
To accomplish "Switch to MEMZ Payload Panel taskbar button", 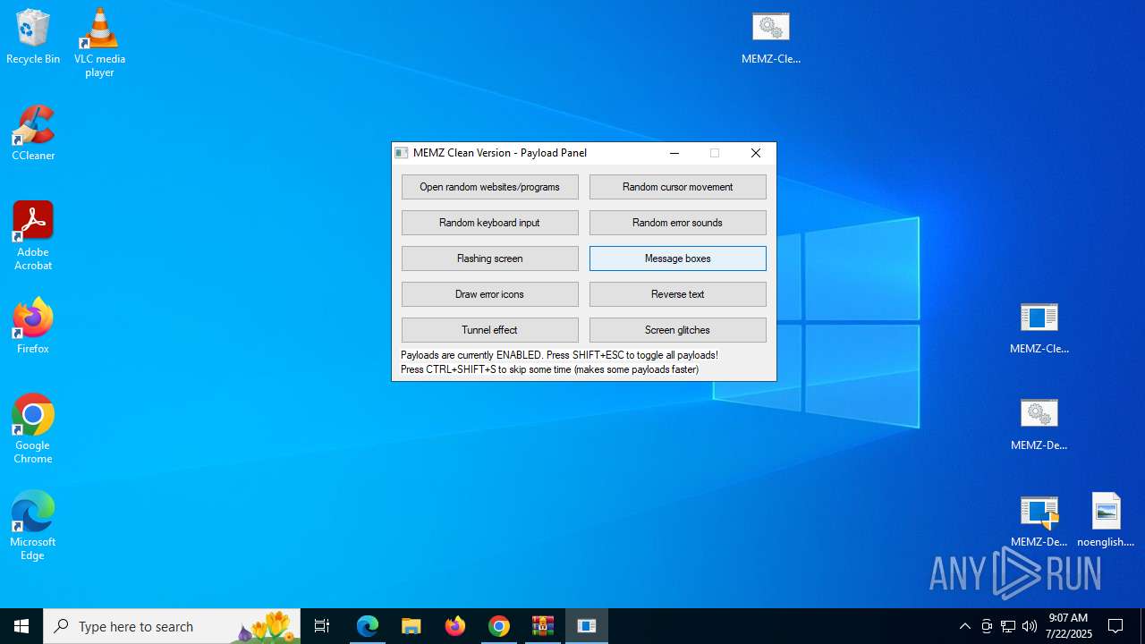I will 587,626.
